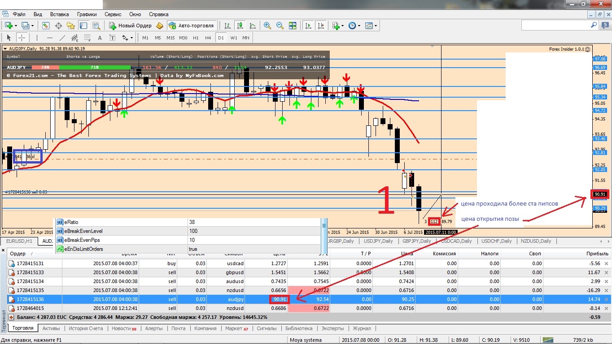The height and width of the screenshot is (344, 612).
Task: Create a new chart with the toolbar icon
Action: [9, 26]
